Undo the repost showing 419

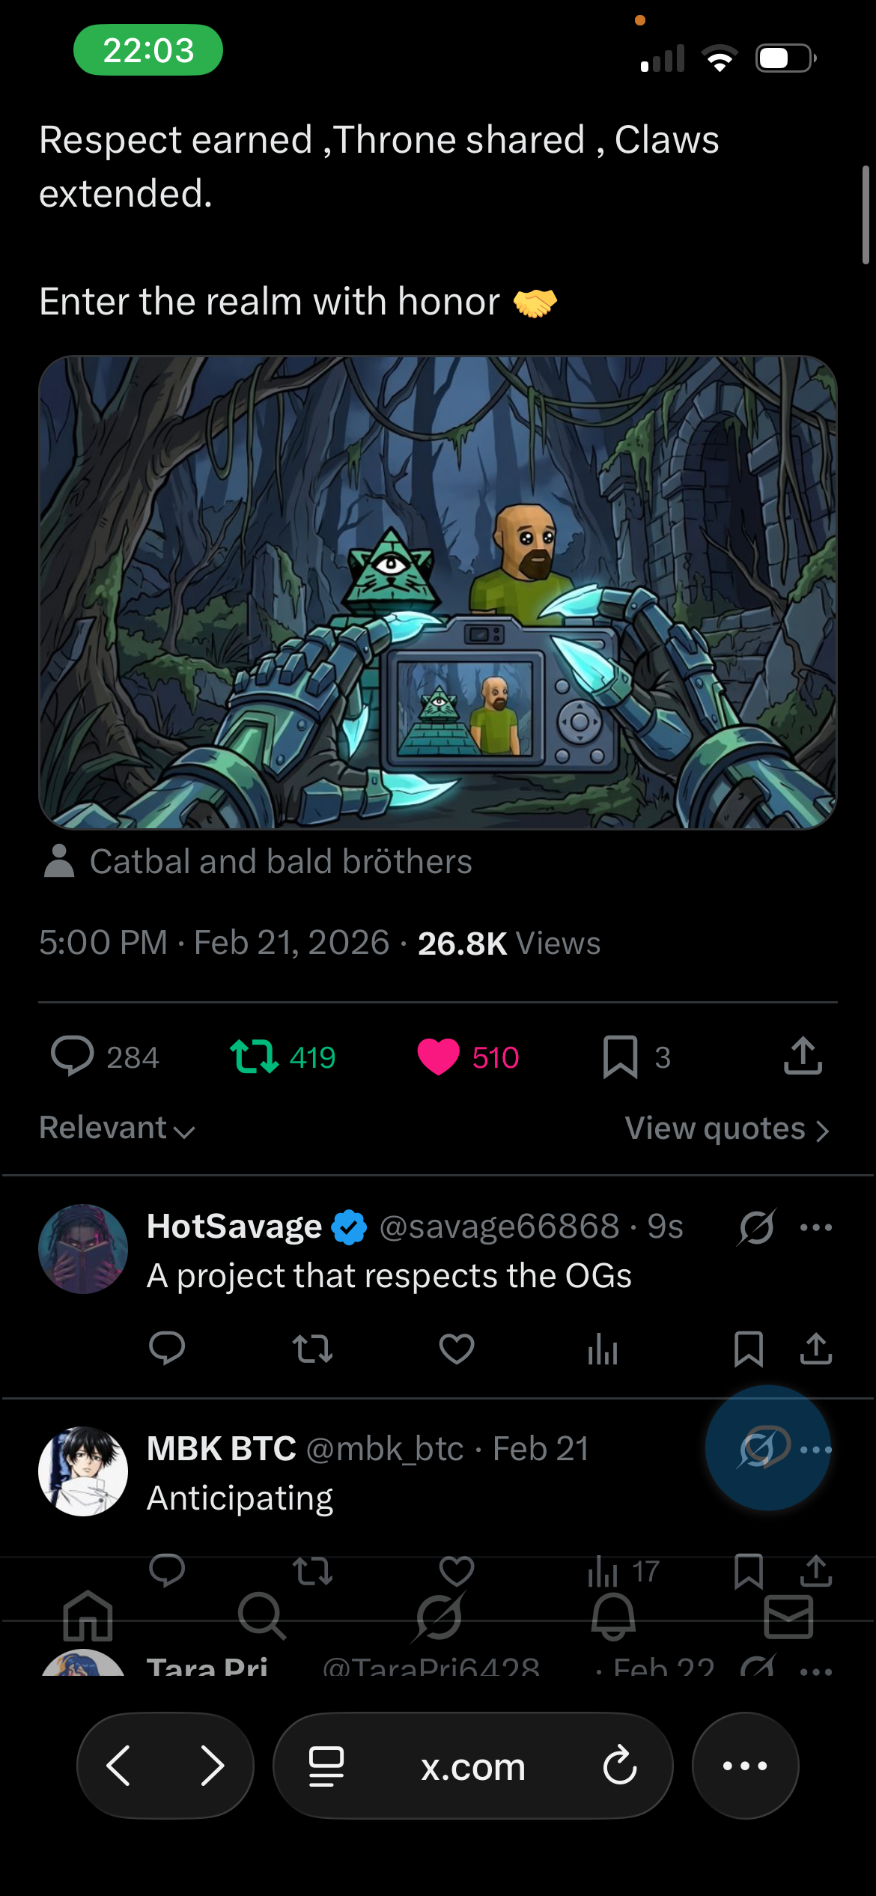(255, 1057)
